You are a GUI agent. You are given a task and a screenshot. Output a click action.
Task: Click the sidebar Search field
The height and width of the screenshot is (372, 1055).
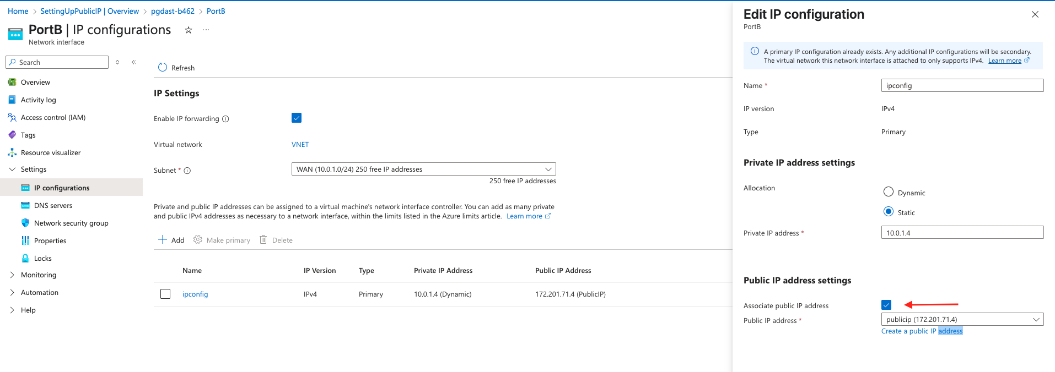[57, 62]
